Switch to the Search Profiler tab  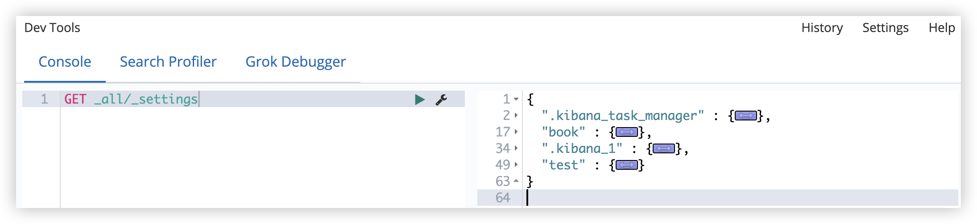pyautogui.click(x=168, y=62)
